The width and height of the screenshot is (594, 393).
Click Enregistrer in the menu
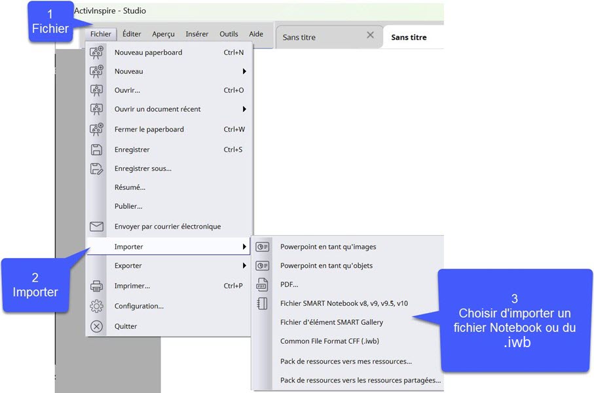(x=169, y=150)
